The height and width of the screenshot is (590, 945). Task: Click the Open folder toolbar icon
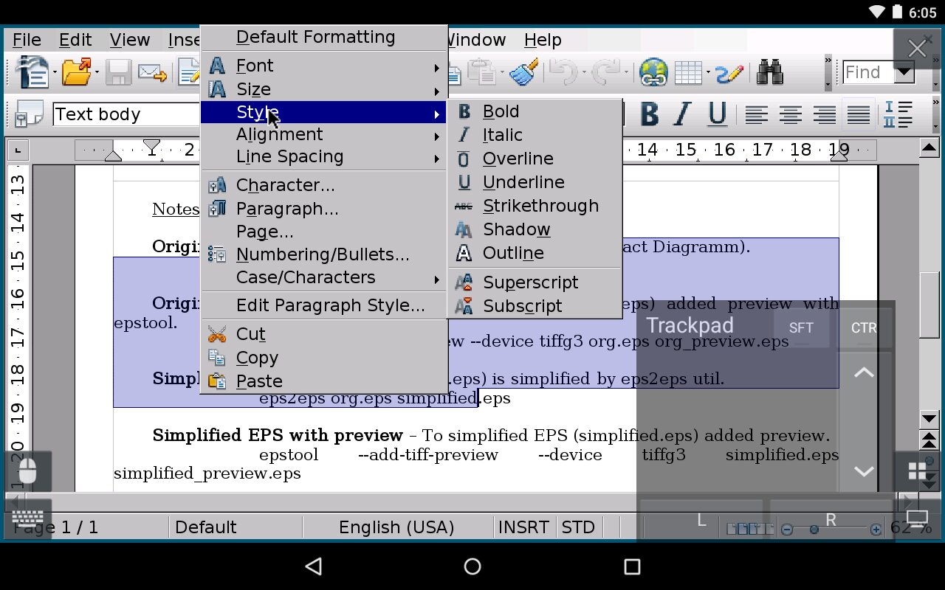[x=76, y=72]
